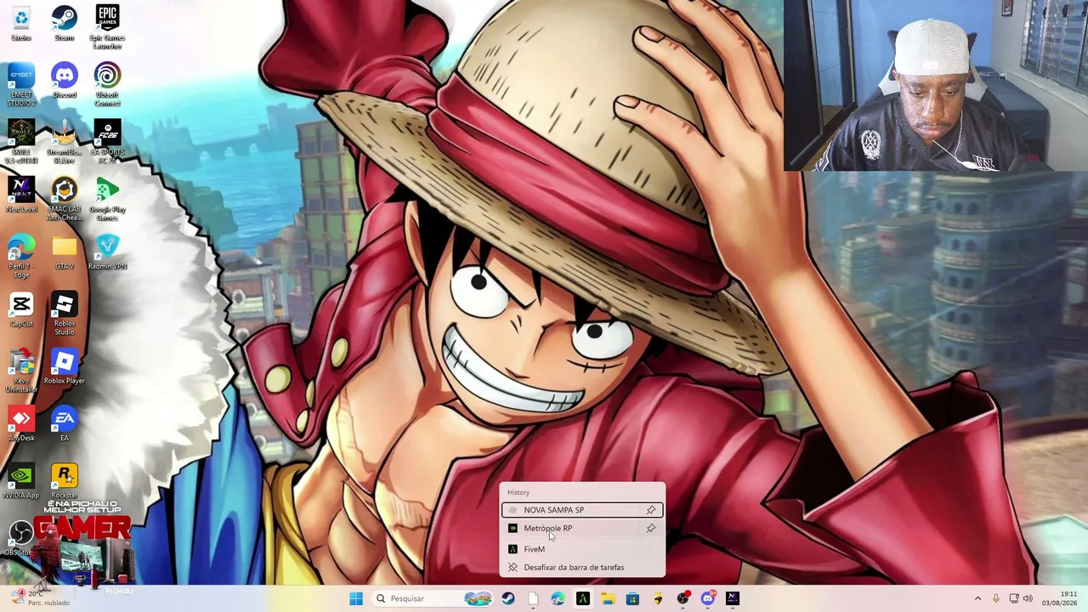Select the OBS Studio desktop shortcut
The image size is (1088, 612).
[19, 537]
